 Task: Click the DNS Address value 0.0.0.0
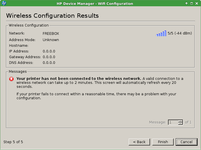(49, 63)
